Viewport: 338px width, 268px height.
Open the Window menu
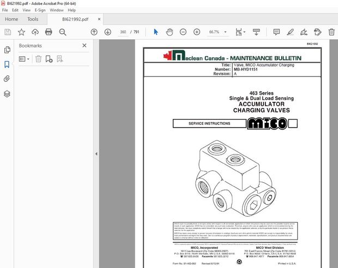tap(57, 10)
